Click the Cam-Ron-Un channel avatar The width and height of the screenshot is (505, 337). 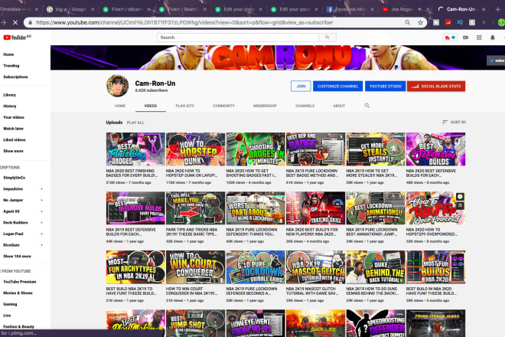(117, 86)
